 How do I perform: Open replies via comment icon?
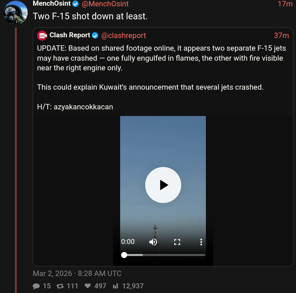click(x=37, y=286)
